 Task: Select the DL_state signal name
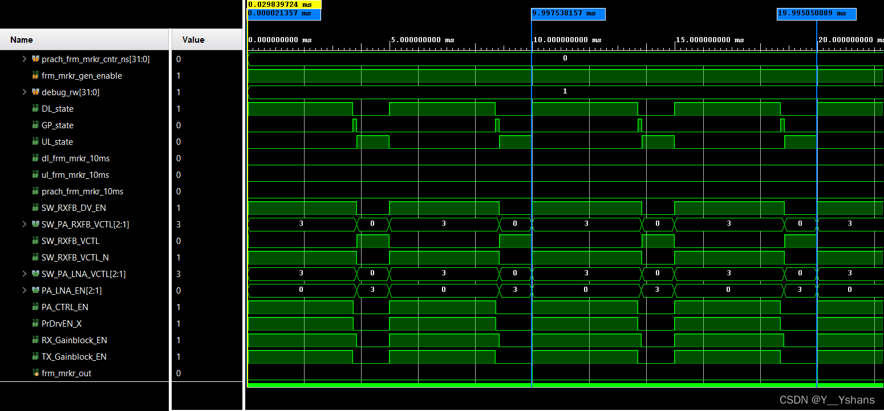click(x=58, y=109)
